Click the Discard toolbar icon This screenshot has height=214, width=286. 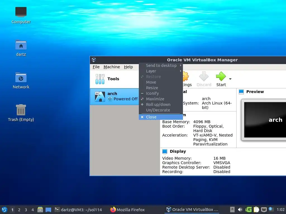pos(204,76)
